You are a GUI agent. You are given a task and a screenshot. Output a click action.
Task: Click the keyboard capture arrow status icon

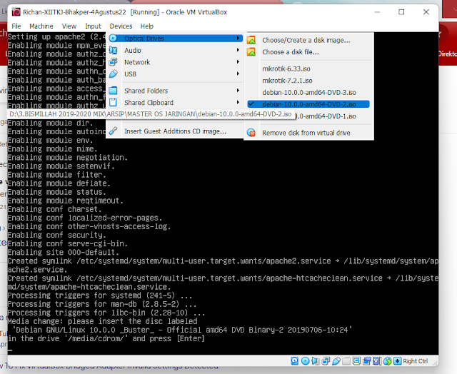(x=398, y=361)
